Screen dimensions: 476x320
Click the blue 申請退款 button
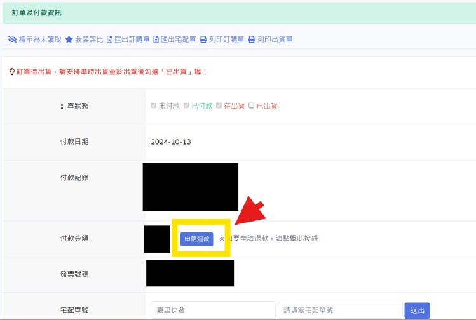click(197, 239)
